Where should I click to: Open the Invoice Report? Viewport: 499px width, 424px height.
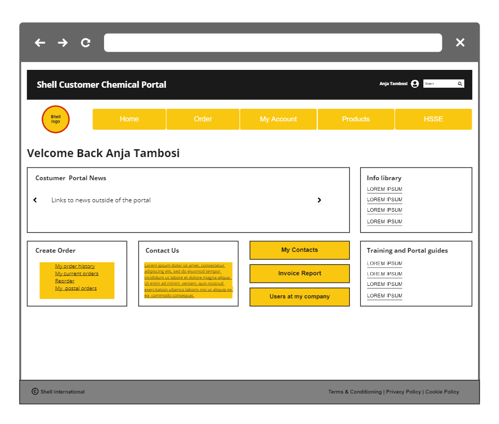[x=299, y=273]
